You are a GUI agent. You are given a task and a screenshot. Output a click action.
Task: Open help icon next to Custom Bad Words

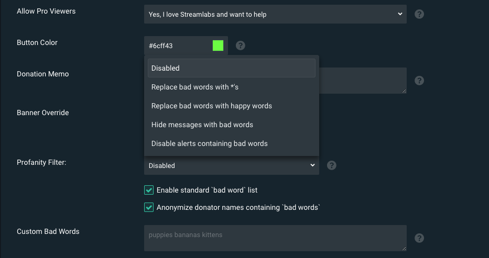(419, 238)
